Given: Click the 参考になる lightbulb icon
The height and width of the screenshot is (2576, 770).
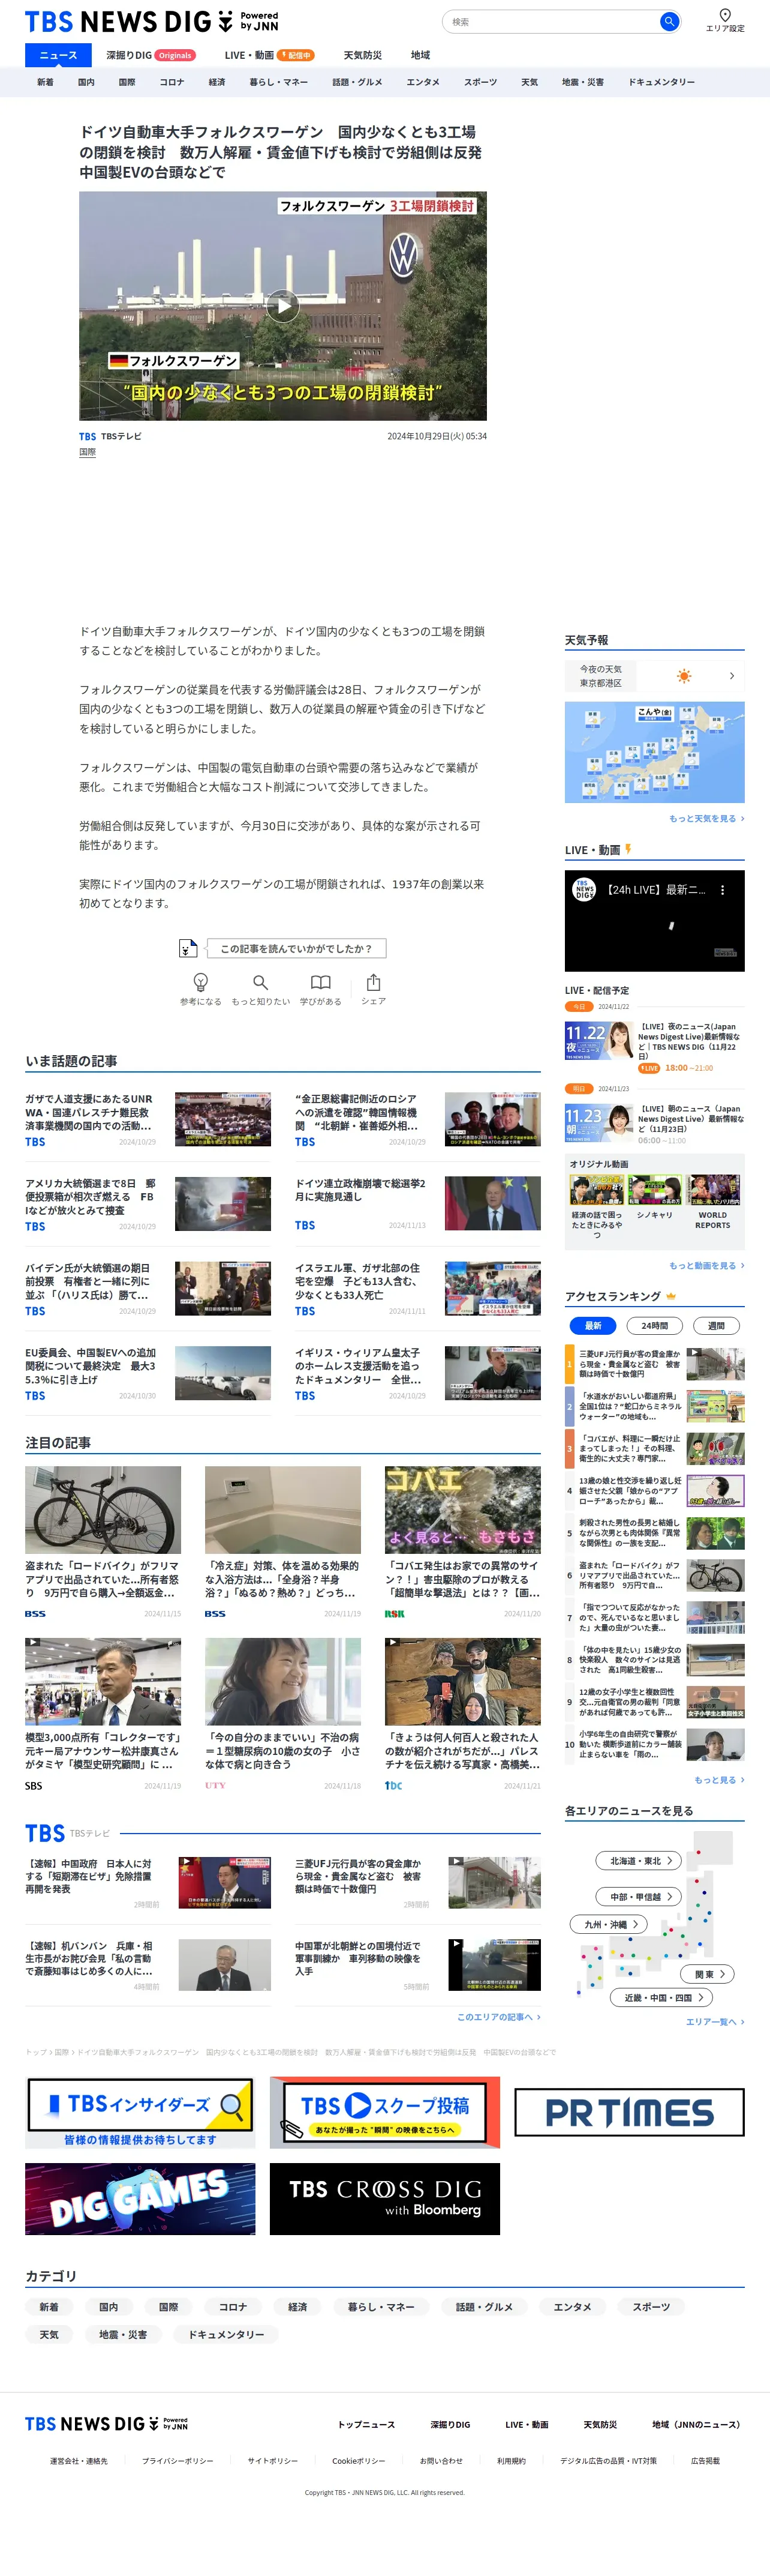Looking at the screenshot, I should (x=201, y=982).
